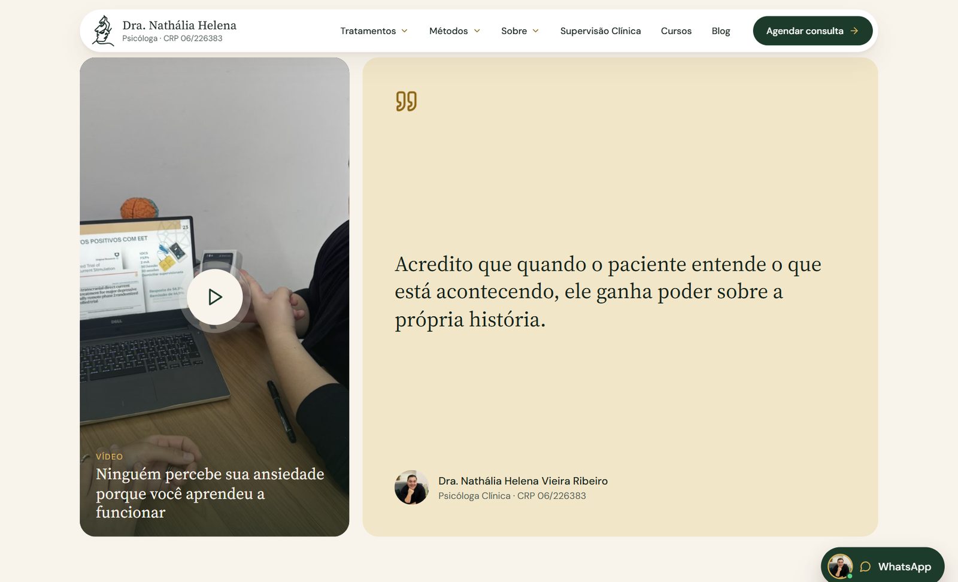Open the Dra. Nathália Helena site title link
This screenshot has width=958, height=582.
tap(179, 25)
